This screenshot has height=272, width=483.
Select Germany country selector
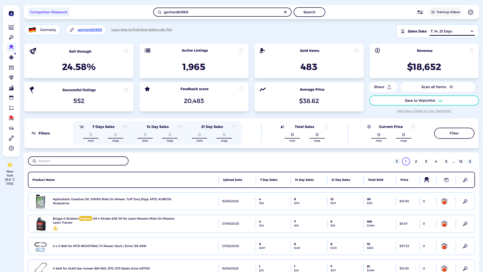(42, 30)
